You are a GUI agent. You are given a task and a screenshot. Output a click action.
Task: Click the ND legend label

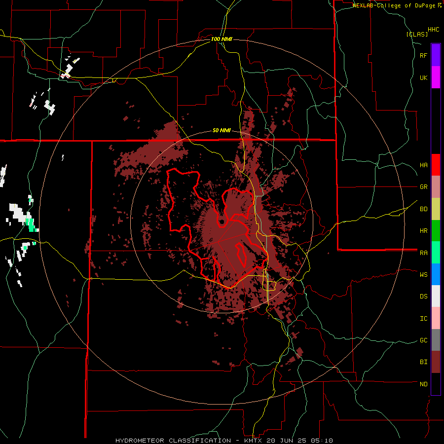423,384
